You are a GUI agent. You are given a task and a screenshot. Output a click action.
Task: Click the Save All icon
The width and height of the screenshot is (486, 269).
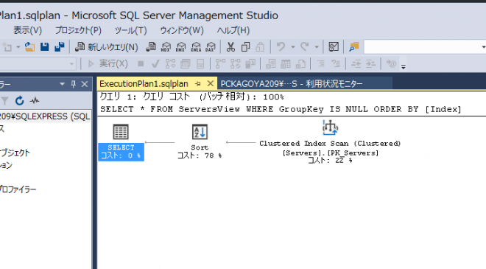[59, 47]
